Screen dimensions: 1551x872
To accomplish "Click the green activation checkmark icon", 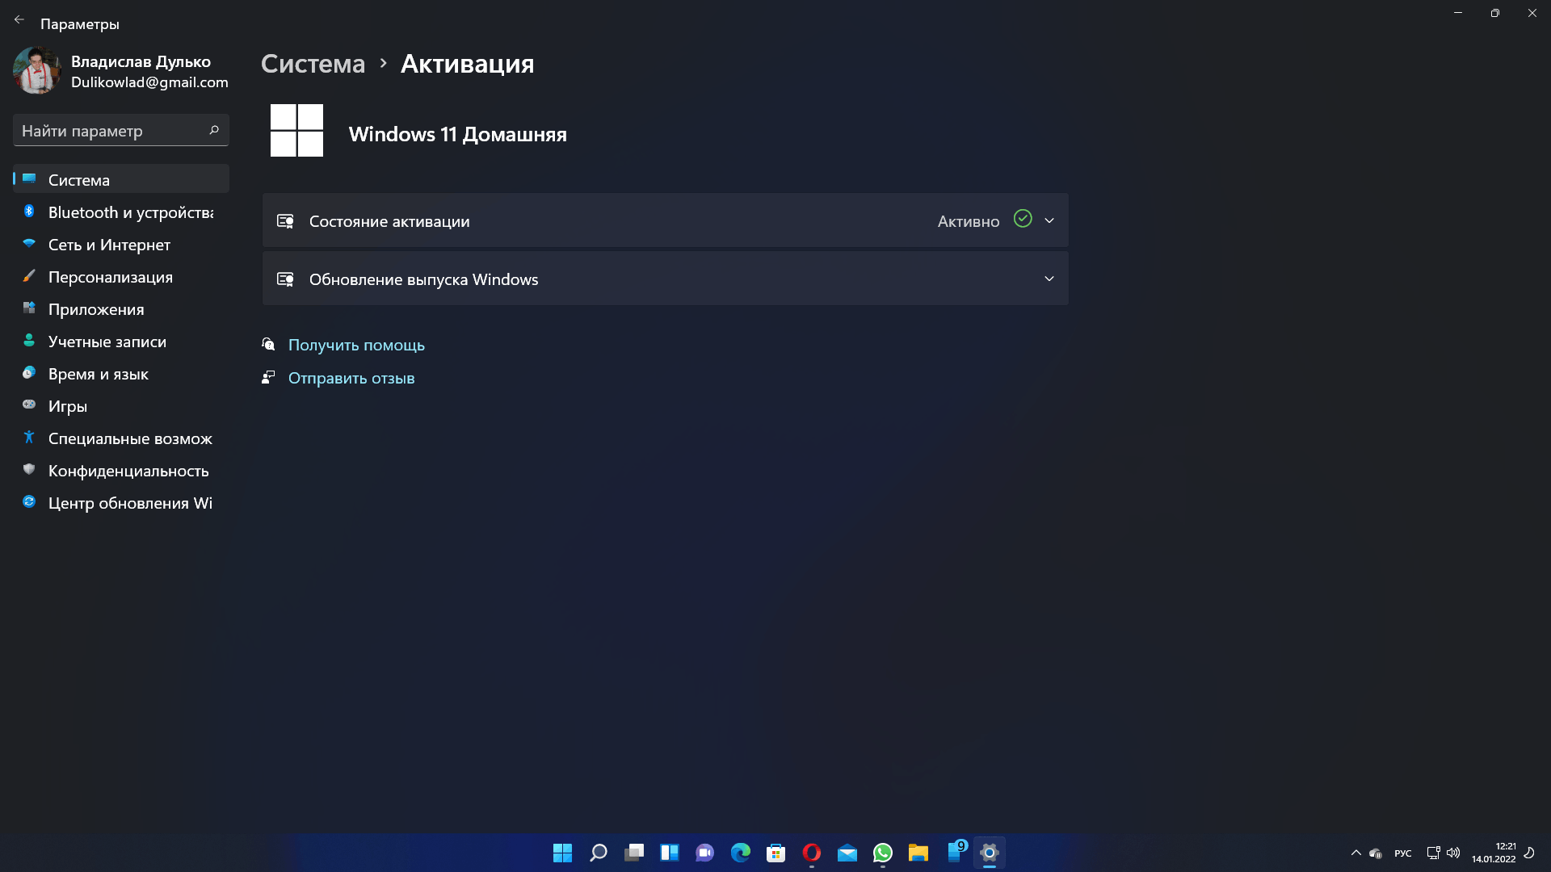I will click(1023, 219).
